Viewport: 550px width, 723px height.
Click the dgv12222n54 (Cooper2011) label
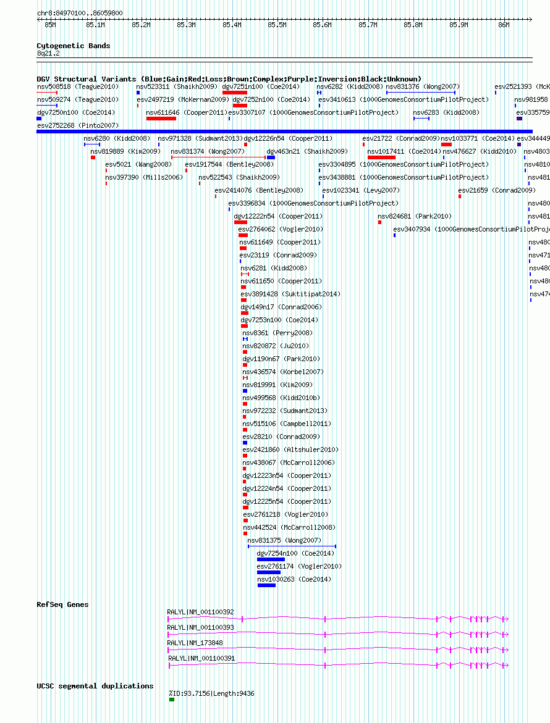278,216
